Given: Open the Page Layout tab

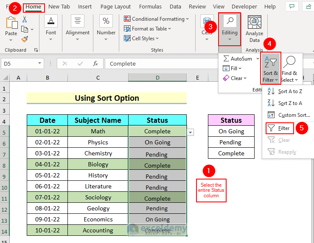Looking at the screenshot, I should 115,7.
